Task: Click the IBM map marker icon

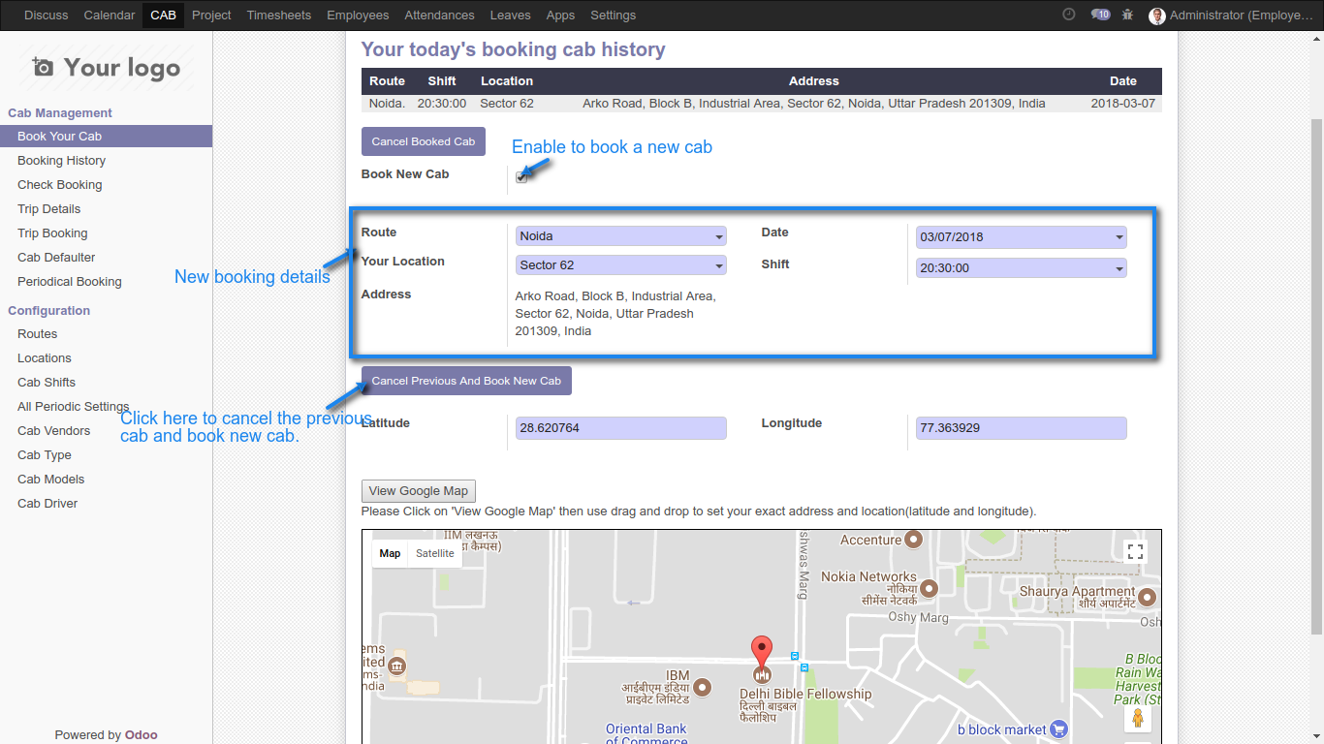Action: [703, 687]
